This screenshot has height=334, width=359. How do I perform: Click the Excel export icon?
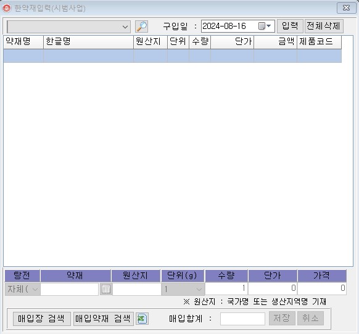[x=142, y=319]
